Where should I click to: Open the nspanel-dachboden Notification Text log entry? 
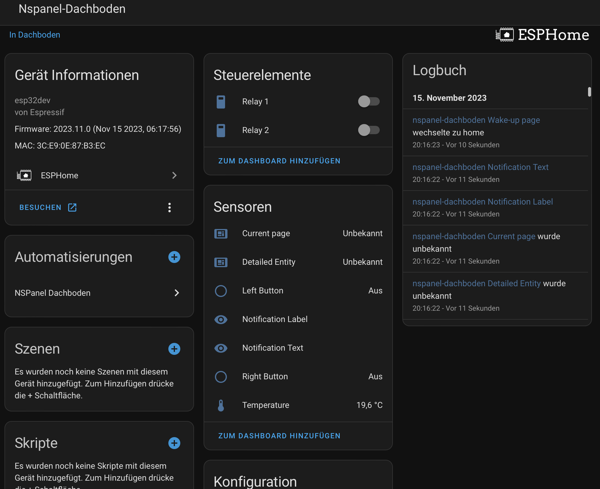pyautogui.click(x=480, y=167)
